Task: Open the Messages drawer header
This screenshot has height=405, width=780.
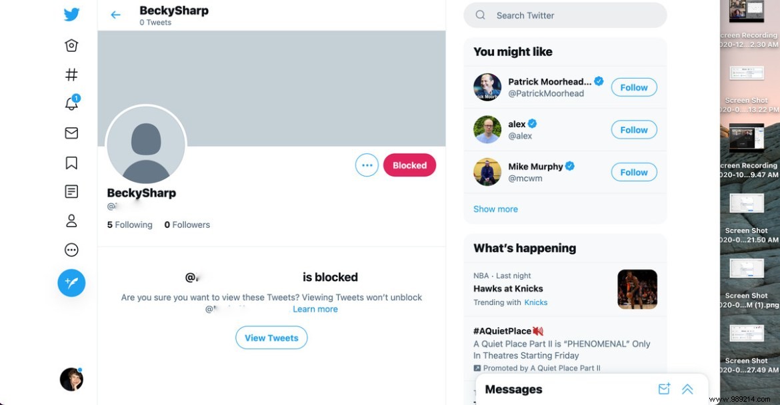Action: (513, 388)
